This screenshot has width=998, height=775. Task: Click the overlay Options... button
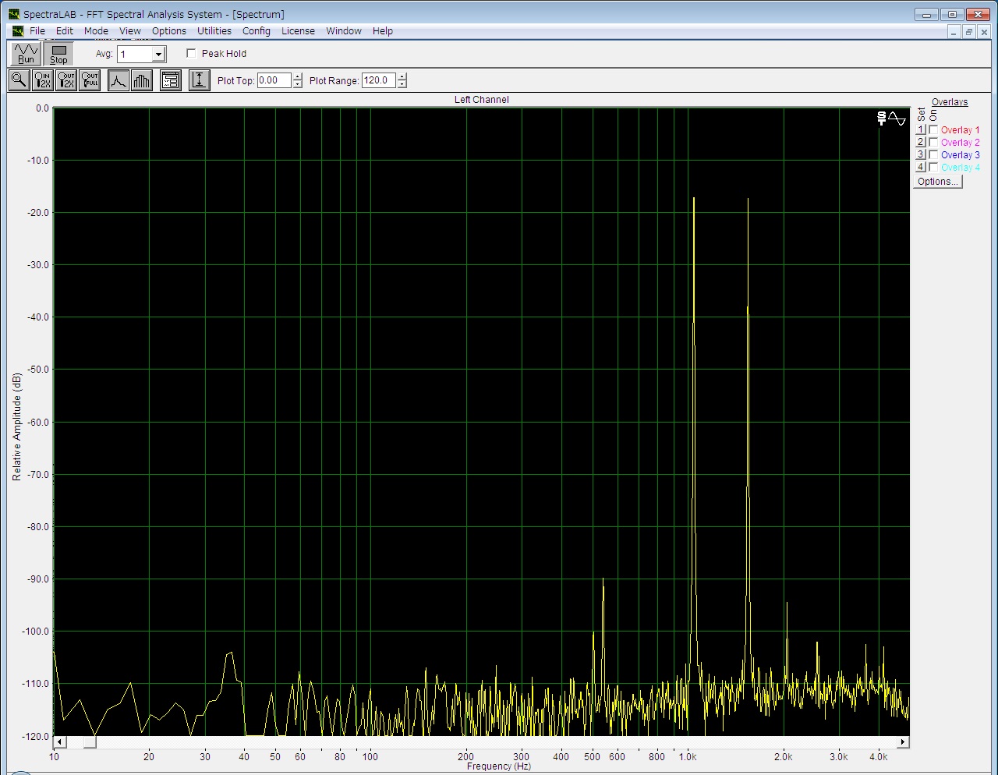pos(938,182)
